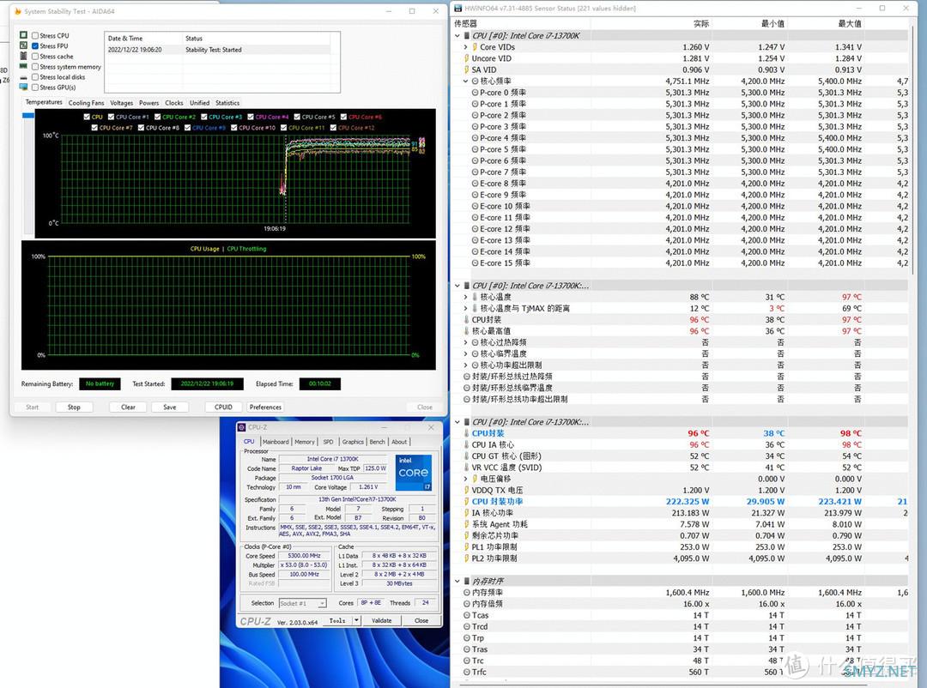Viewport: 927px width, 688px height.
Task: Click the CPU chip icon beside Stress CPU
Action: [x=24, y=35]
